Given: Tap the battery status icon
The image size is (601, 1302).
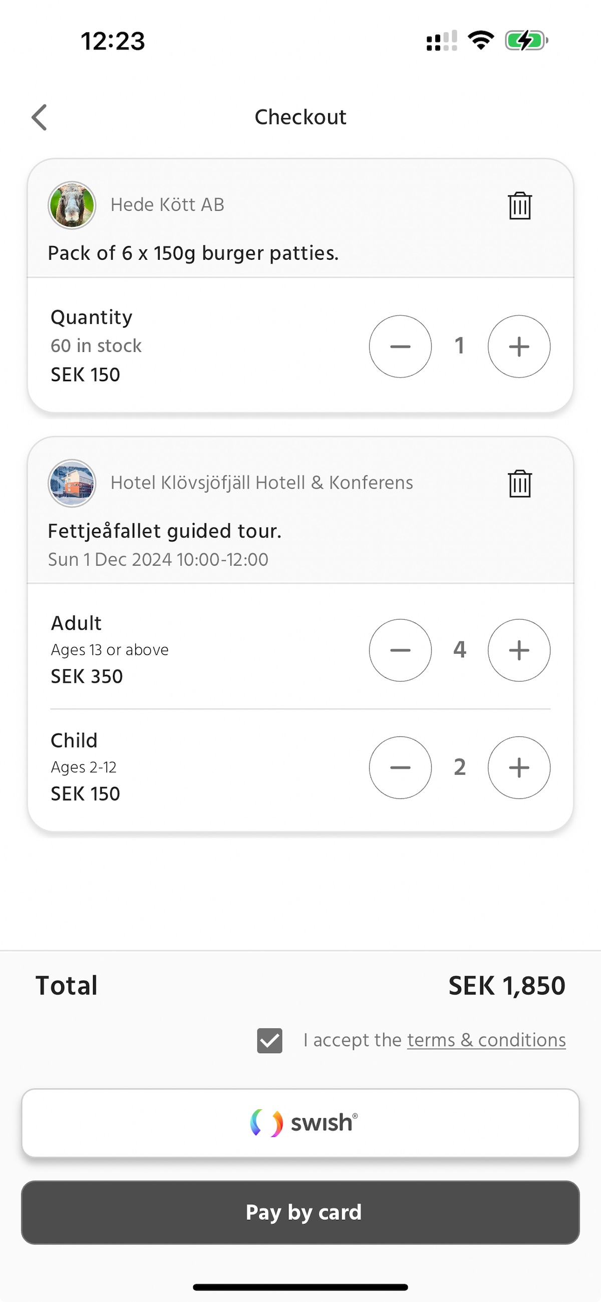Looking at the screenshot, I should pos(526,41).
